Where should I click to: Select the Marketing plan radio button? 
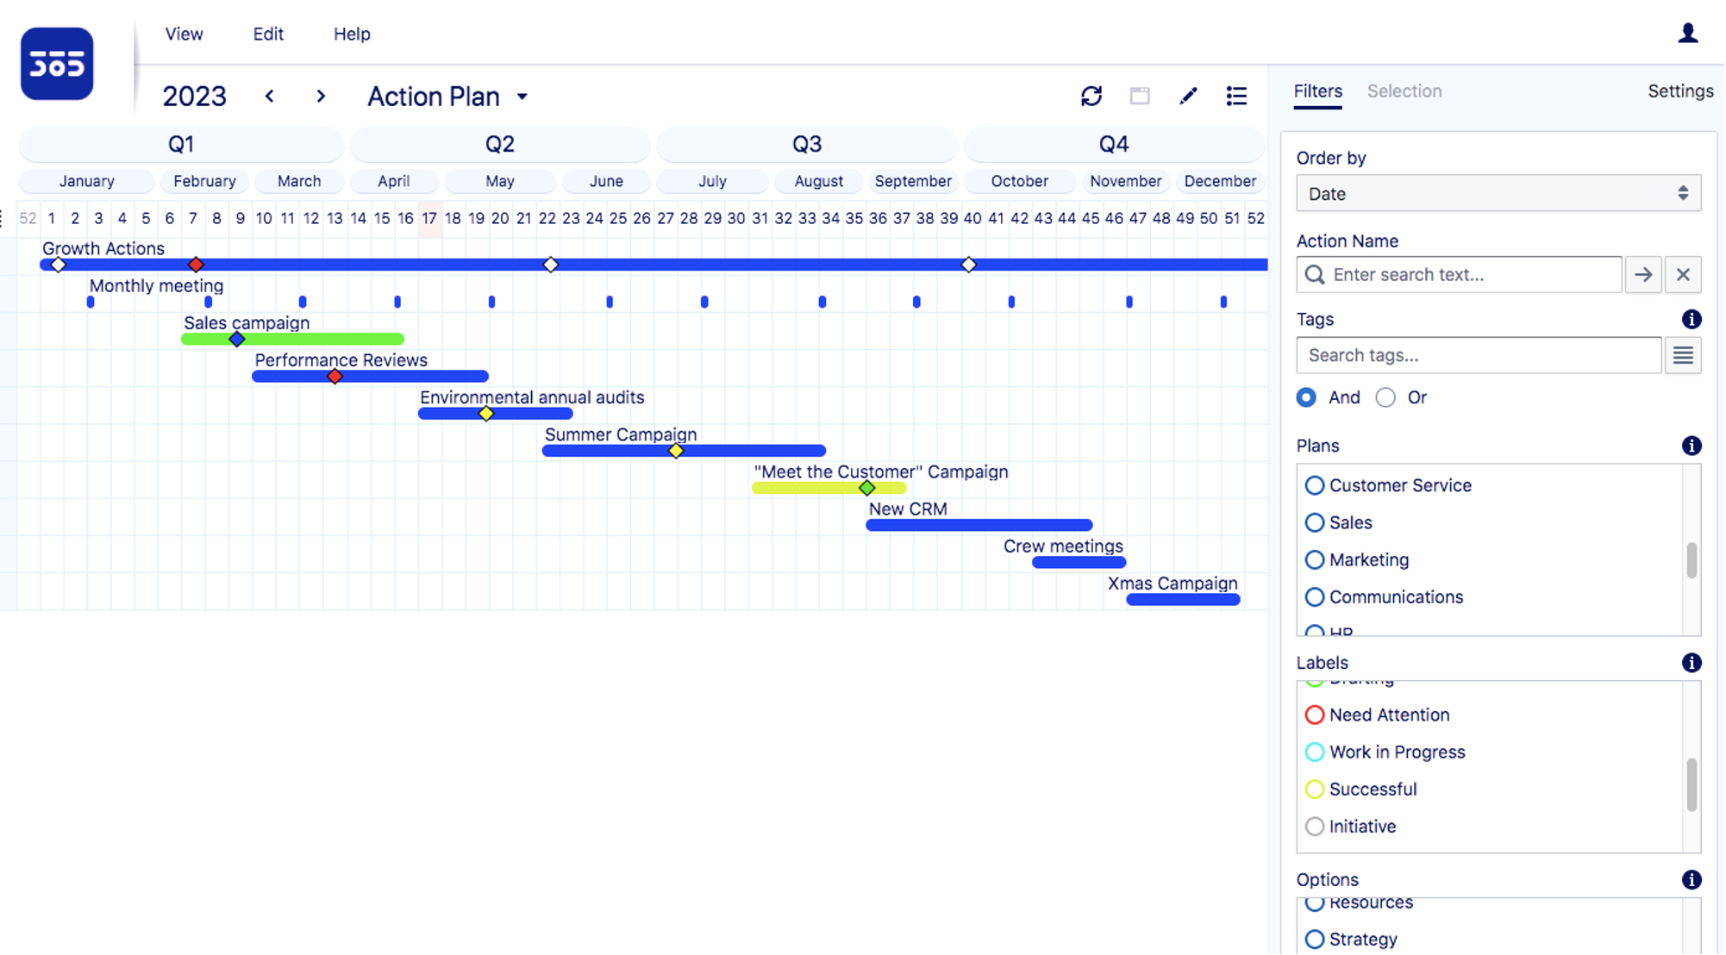[1314, 559]
